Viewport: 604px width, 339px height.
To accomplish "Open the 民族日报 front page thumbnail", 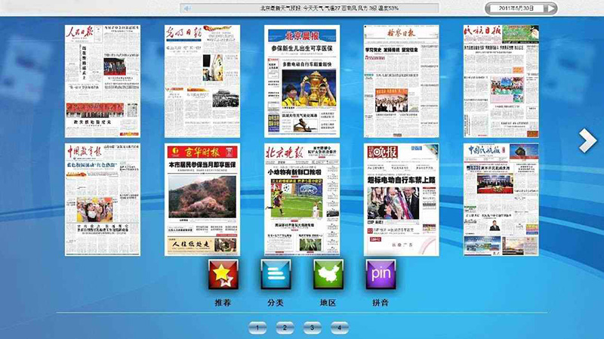I will pos(501,82).
